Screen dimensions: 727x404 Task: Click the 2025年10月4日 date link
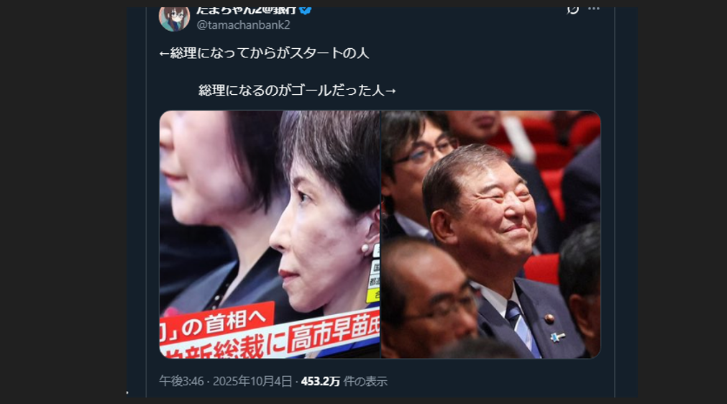(x=252, y=381)
